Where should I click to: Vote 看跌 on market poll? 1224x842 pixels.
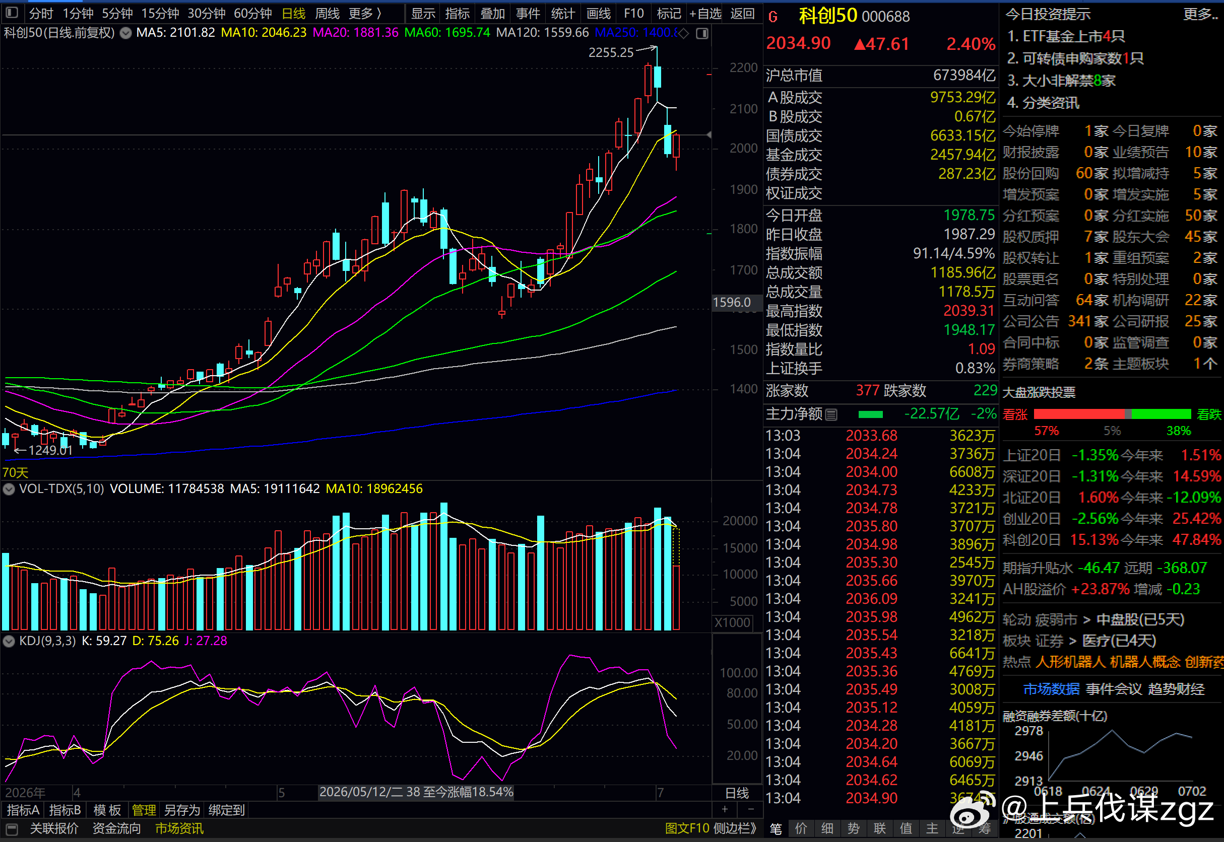(x=1209, y=414)
